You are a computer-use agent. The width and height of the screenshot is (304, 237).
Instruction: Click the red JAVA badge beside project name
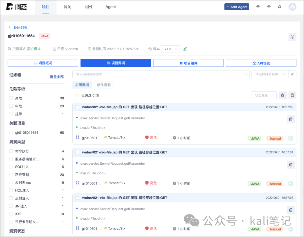tap(44, 36)
